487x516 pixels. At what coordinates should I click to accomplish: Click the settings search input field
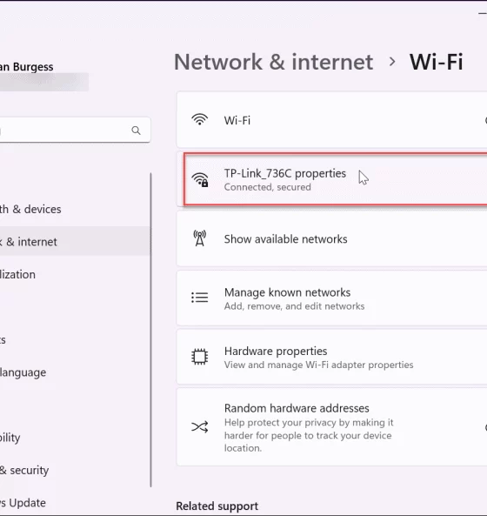click(x=75, y=131)
